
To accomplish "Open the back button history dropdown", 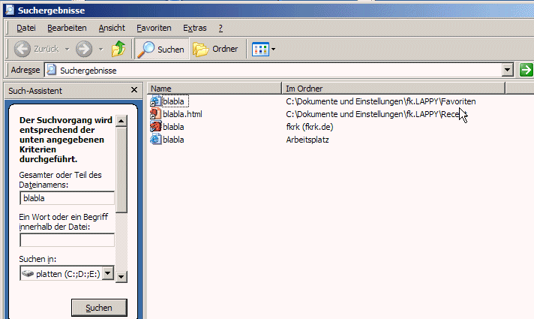I will 67,50.
